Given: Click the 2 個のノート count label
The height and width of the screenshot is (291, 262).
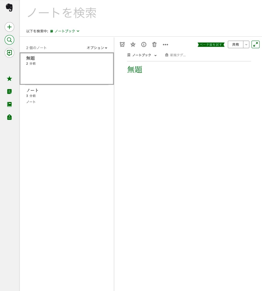Looking at the screenshot, I should pos(36,48).
